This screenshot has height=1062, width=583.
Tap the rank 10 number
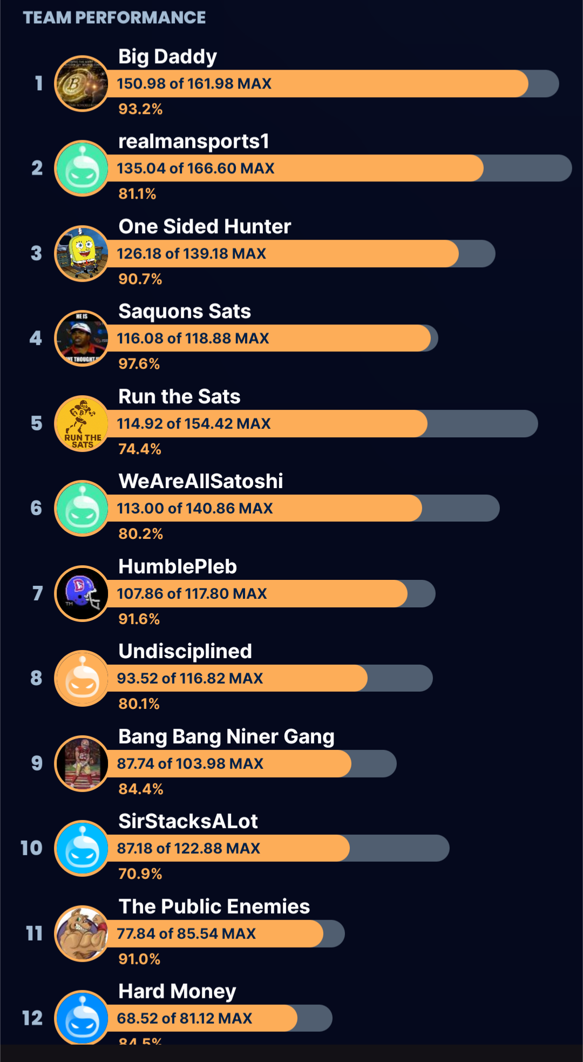(x=31, y=848)
